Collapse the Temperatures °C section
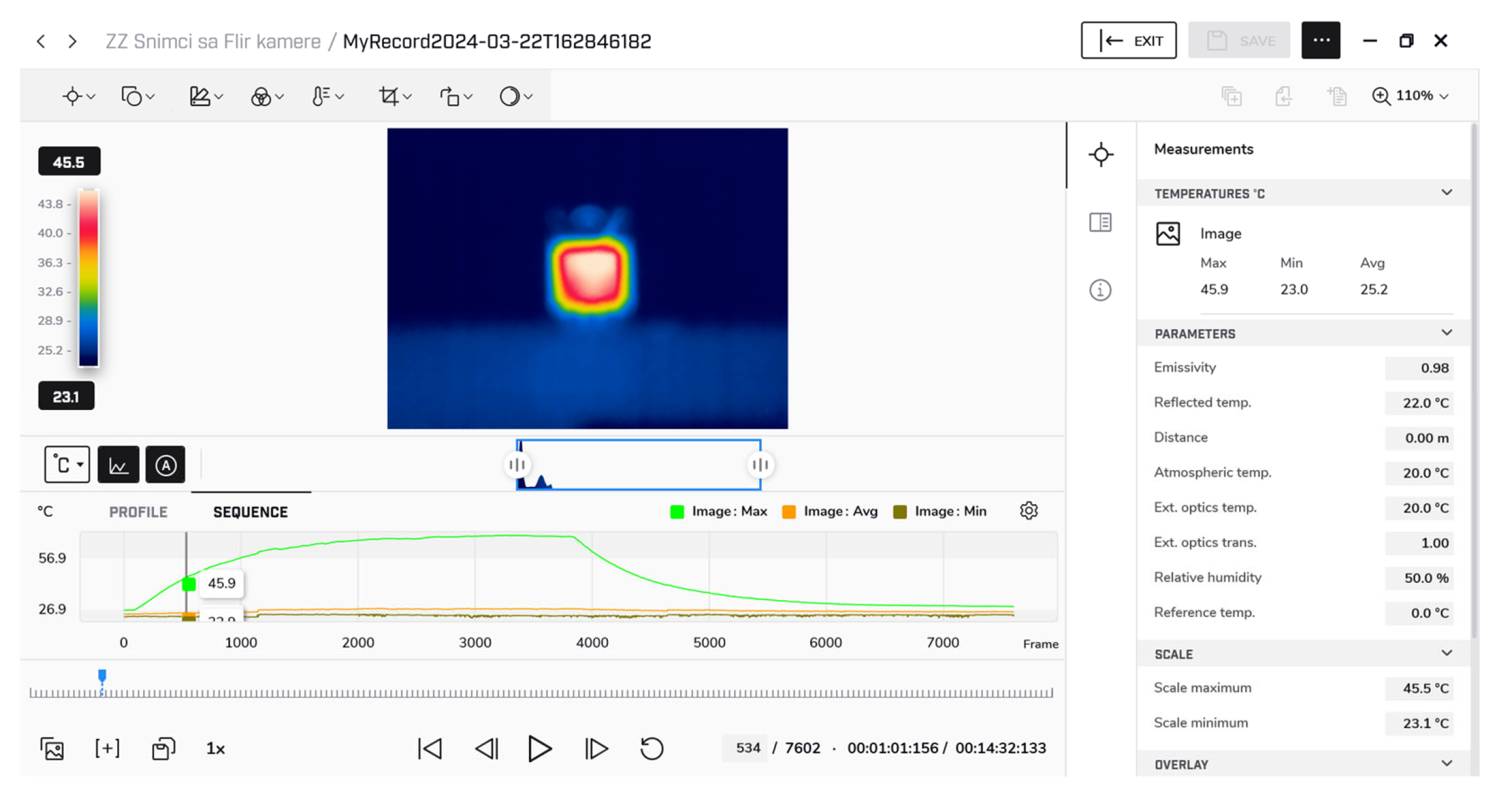This screenshot has width=1490, height=788. click(x=1446, y=193)
